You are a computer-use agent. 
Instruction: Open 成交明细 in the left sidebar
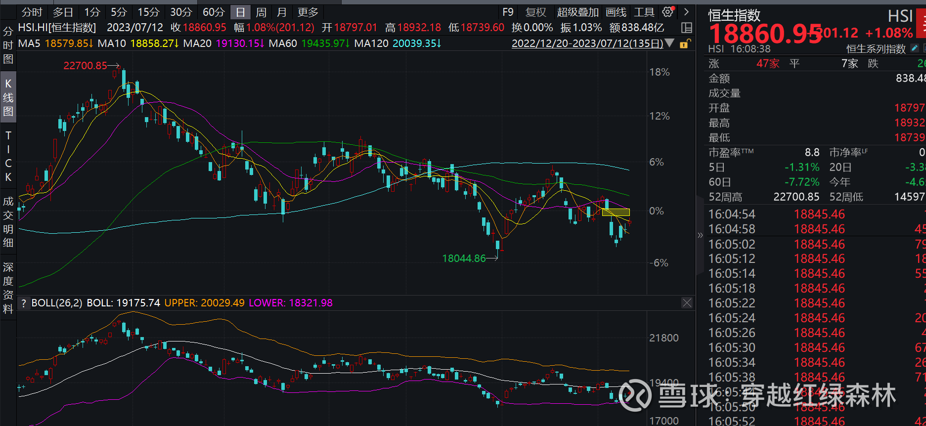(x=8, y=222)
